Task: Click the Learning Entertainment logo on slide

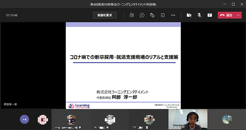Action: tap(79, 106)
